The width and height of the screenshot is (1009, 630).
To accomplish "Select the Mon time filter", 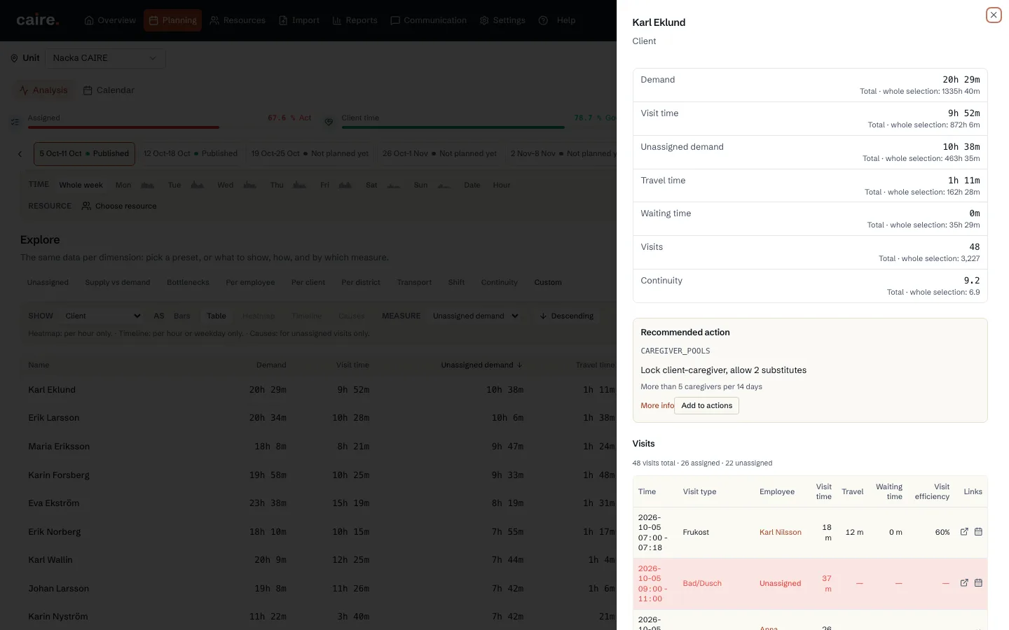I will point(135,185).
